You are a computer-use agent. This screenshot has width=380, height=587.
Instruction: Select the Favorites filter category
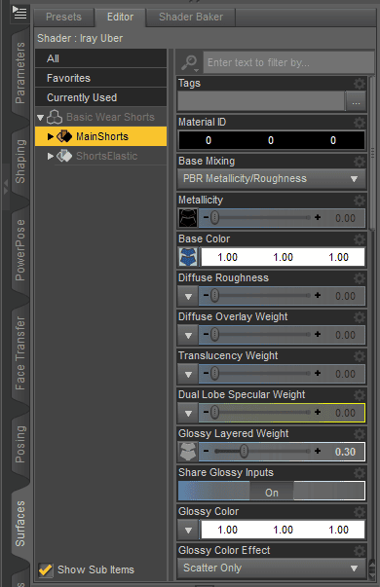point(100,78)
